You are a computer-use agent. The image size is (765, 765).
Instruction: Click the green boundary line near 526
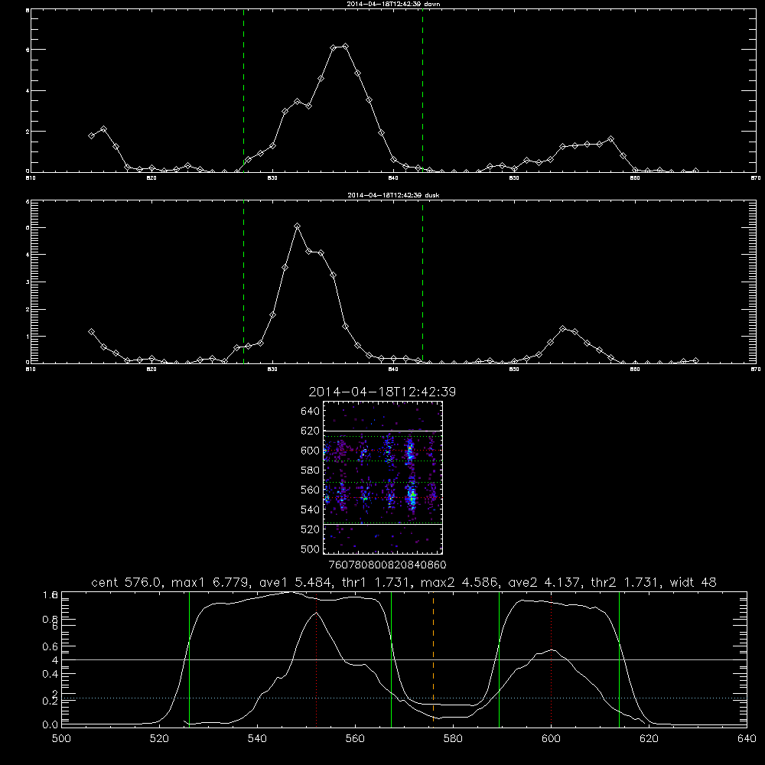189,659
